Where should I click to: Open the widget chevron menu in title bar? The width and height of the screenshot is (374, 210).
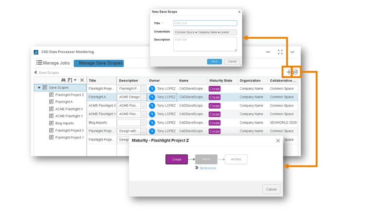pyautogui.click(x=292, y=52)
